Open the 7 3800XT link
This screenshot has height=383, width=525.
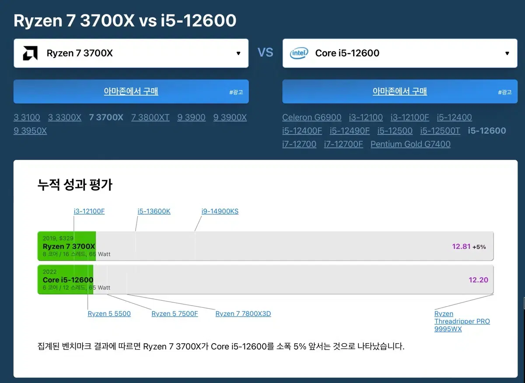click(x=150, y=117)
